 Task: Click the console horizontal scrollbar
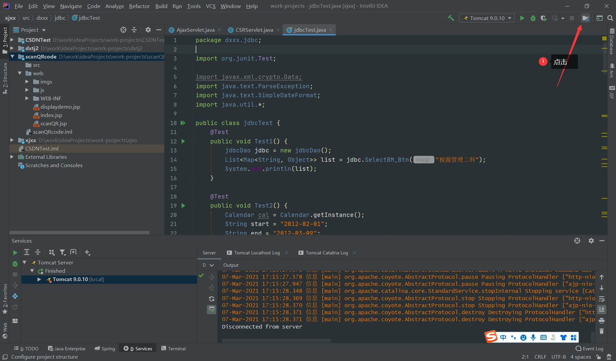pyautogui.click(x=276, y=341)
